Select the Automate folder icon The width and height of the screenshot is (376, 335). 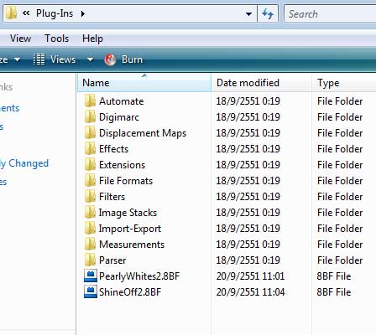(x=90, y=100)
